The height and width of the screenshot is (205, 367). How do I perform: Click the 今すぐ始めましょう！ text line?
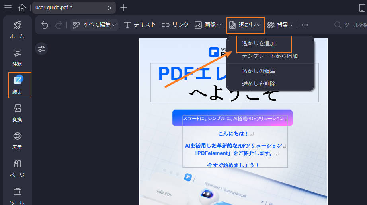click(x=233, y=165)
